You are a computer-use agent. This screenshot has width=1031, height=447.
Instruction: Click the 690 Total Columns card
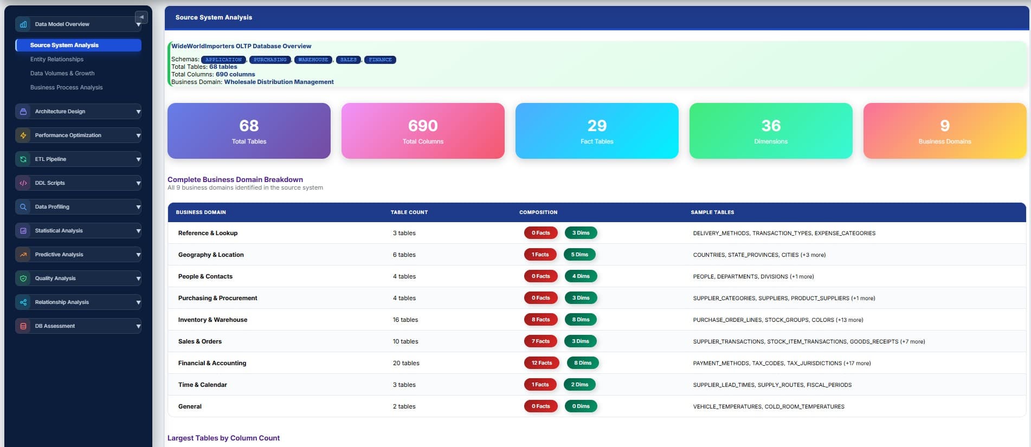point(423,131)
